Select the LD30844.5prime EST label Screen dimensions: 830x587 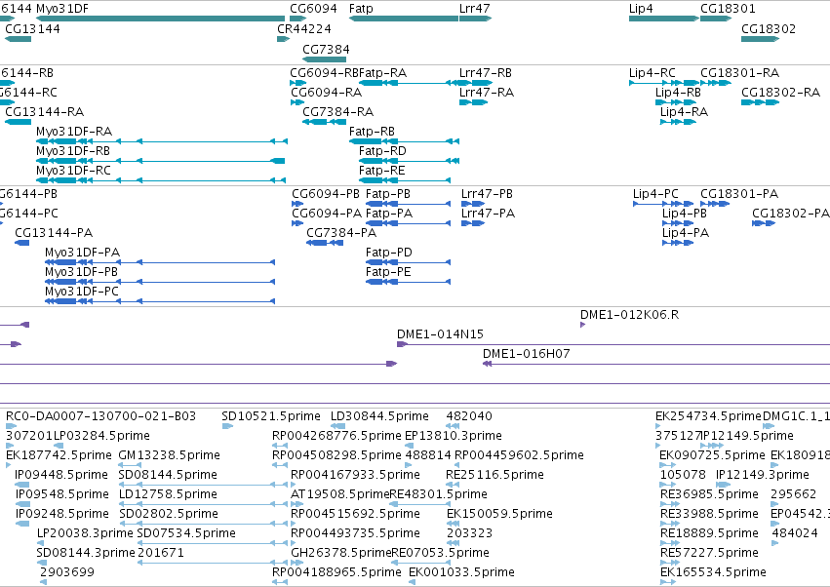(379, 416)
